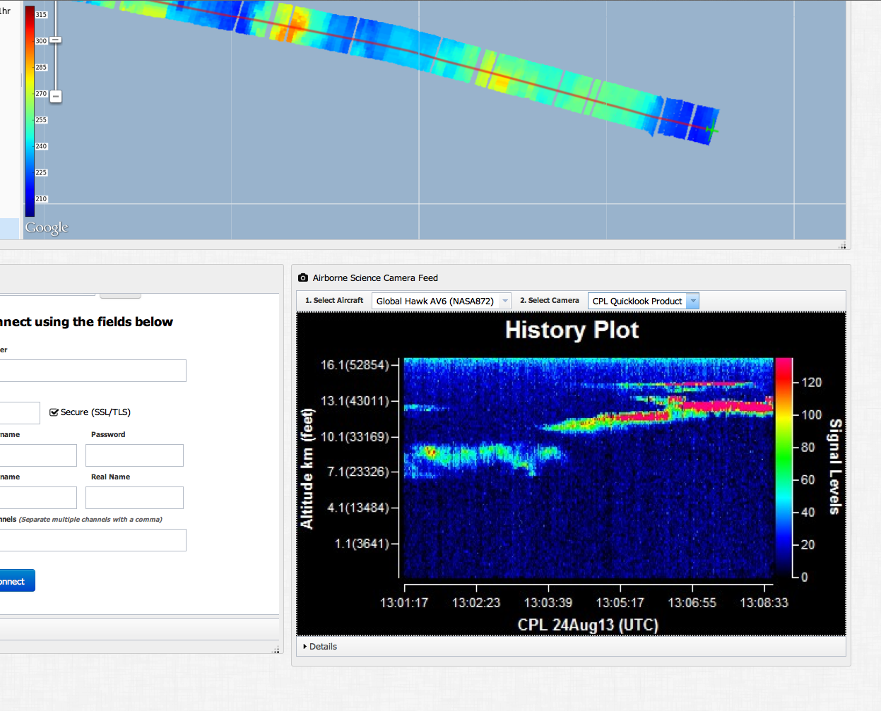Grab the map panel resize grip
881x711 pixels.
tap(842, 246)
